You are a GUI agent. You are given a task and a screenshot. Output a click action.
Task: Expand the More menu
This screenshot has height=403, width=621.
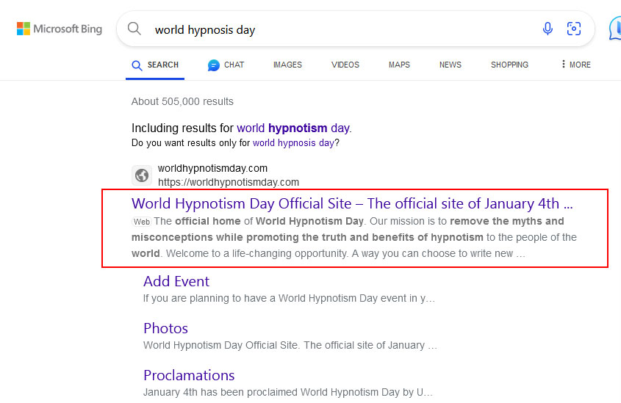575,65
